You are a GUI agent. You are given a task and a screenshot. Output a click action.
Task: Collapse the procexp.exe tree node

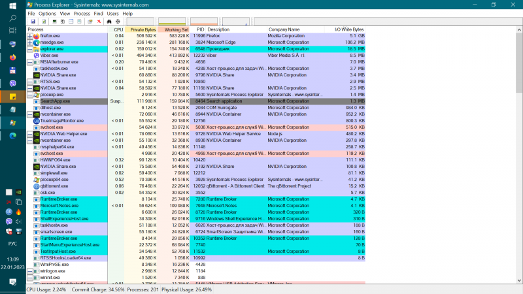pyautogui.click(x=29, y=95)
